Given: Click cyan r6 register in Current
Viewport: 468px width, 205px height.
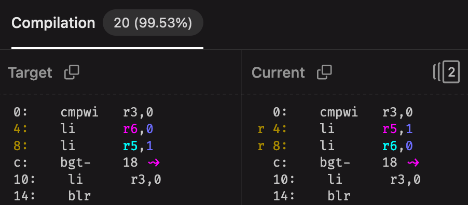Looking at the screenshot, I should (390, 146).
